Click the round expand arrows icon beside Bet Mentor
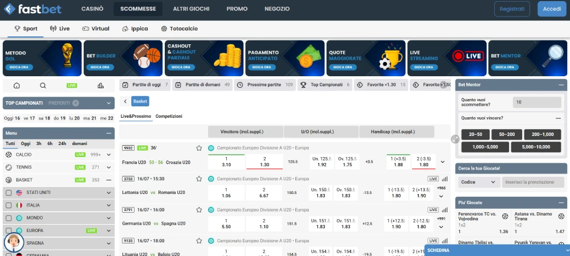This screenshot has width=570, height=256. [455, 139]
